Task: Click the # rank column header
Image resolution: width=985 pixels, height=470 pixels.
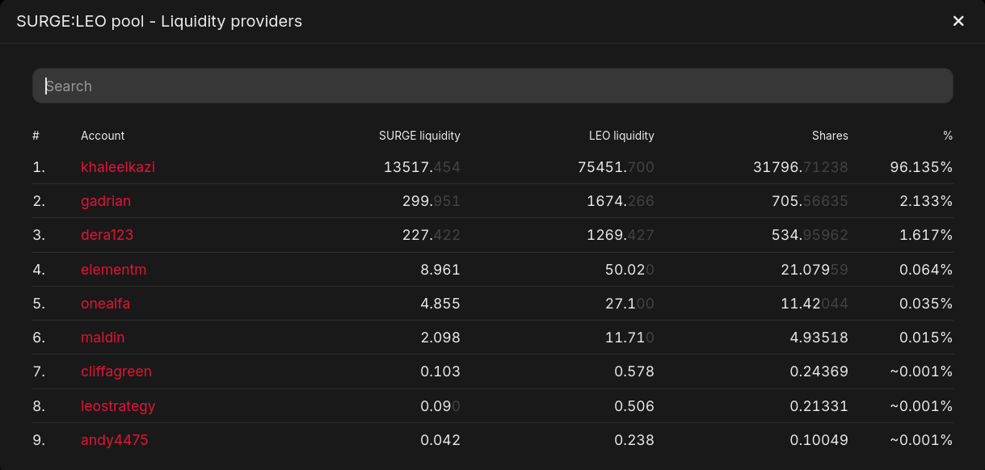Action: (36, 136)
